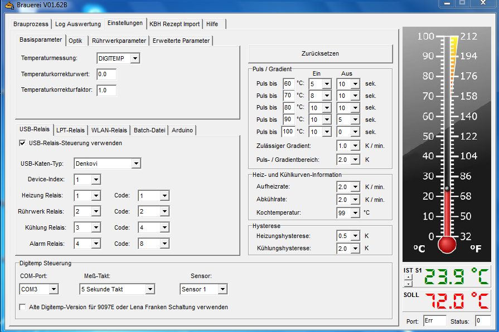
Task: Click the Puls bis 60 °C field
Action: pyautogui.click(x=288, y=84)
